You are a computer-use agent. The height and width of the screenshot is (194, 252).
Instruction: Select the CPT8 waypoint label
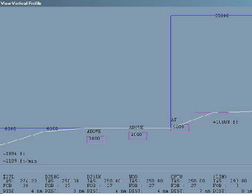(x=176, y=177)
